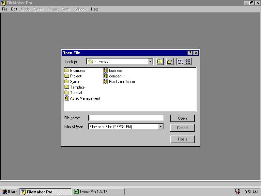Screen dimensions: 261x196
Task: Select the Examples folder
Action: [77, 71]
